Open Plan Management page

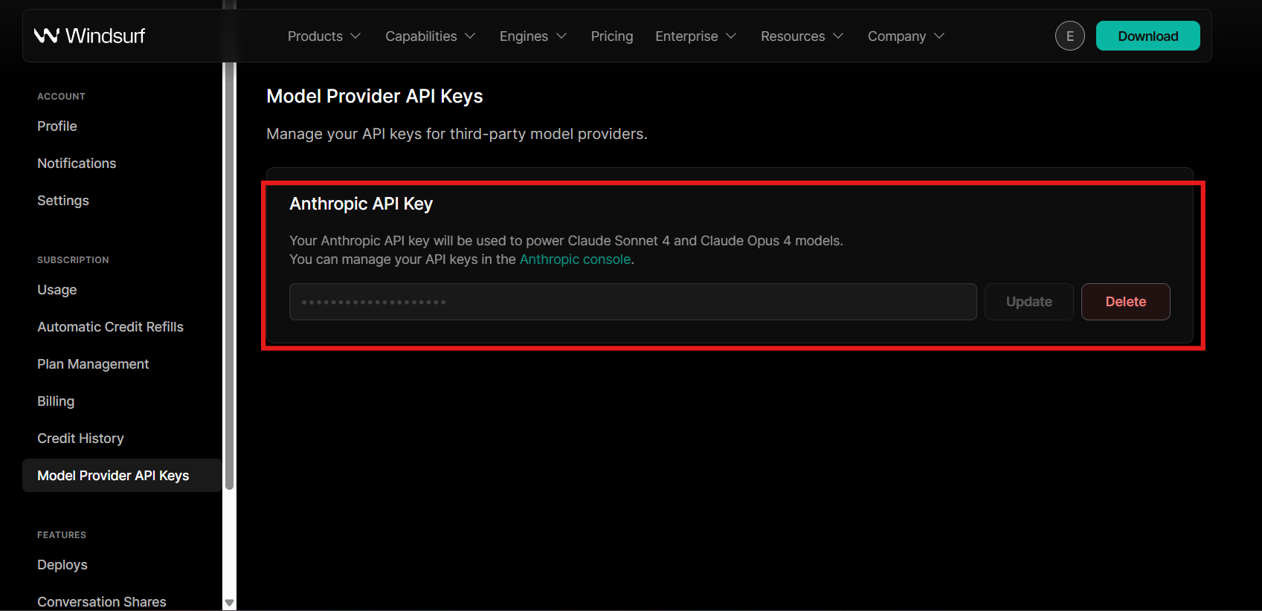coord(93,364)
